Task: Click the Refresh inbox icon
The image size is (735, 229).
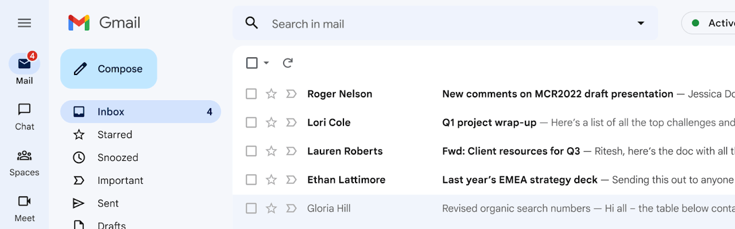Action: click(288, 63)
